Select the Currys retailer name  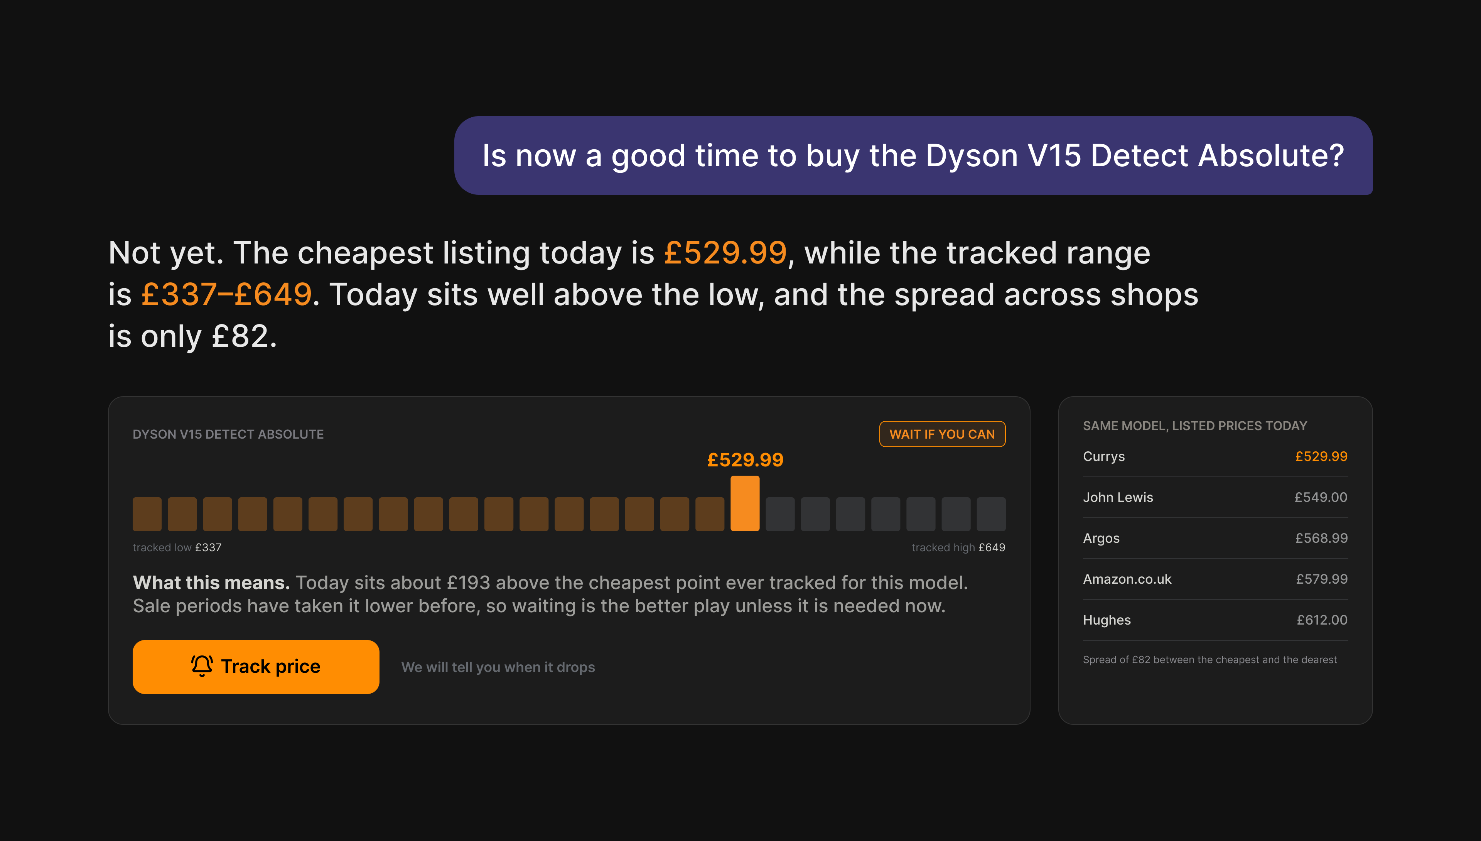[x=1103, y=456]
